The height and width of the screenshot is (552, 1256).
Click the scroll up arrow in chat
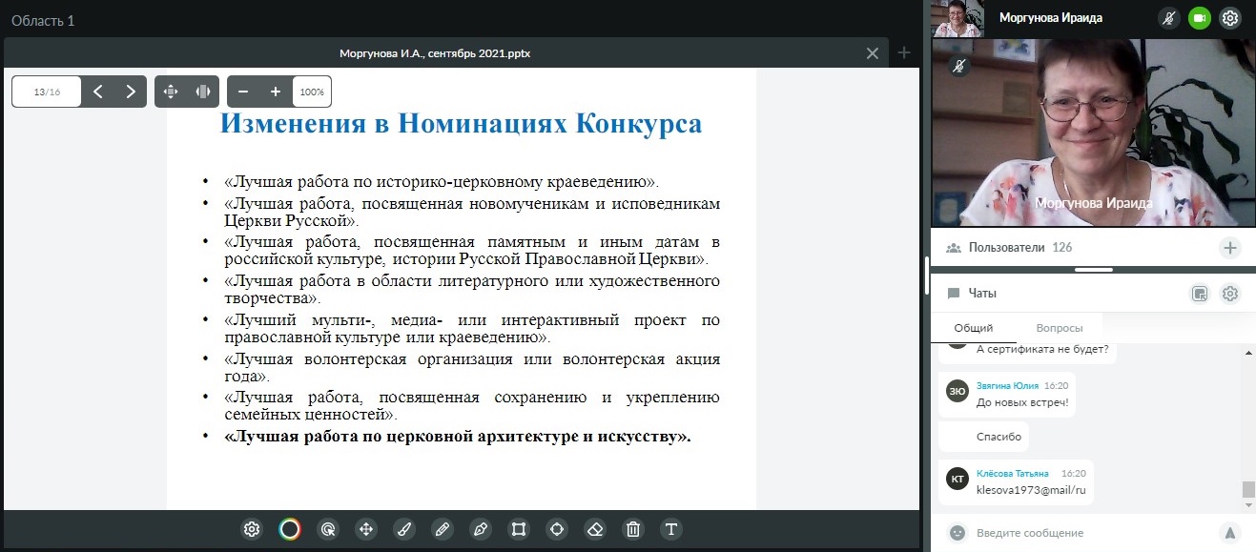[1248, 353]
